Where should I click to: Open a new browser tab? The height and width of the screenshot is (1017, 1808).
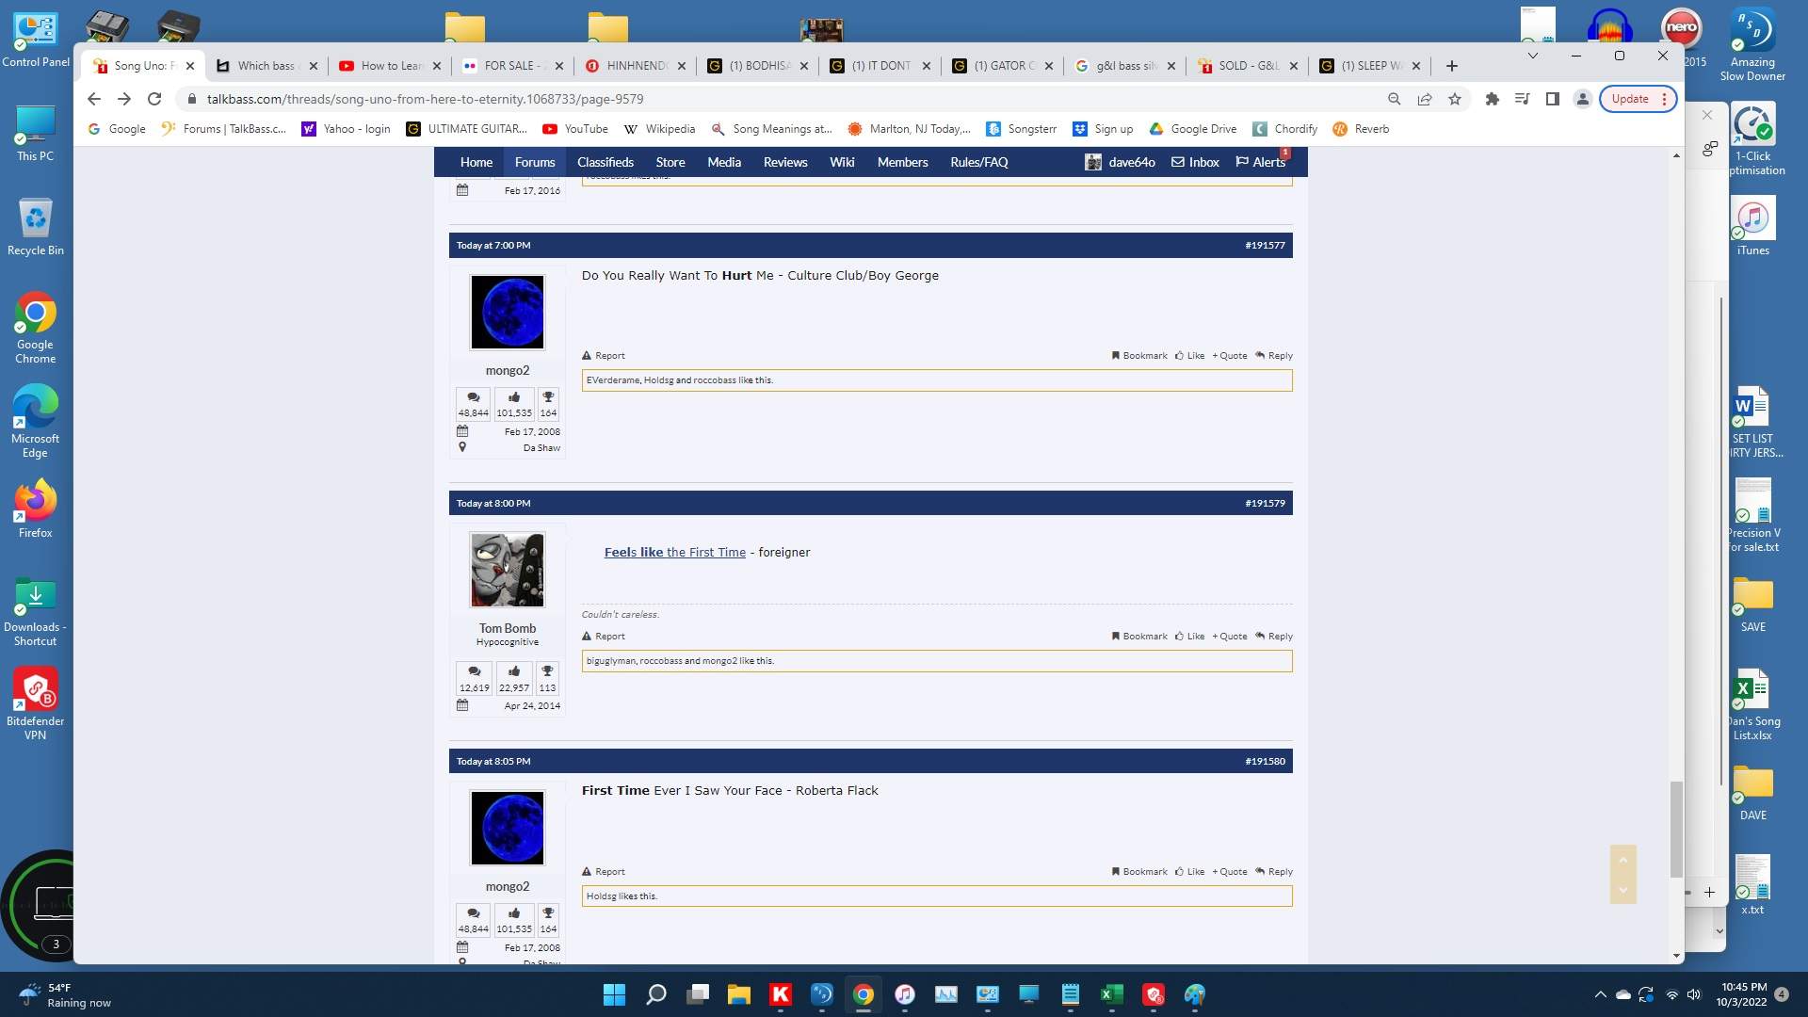pos(1452,66)
